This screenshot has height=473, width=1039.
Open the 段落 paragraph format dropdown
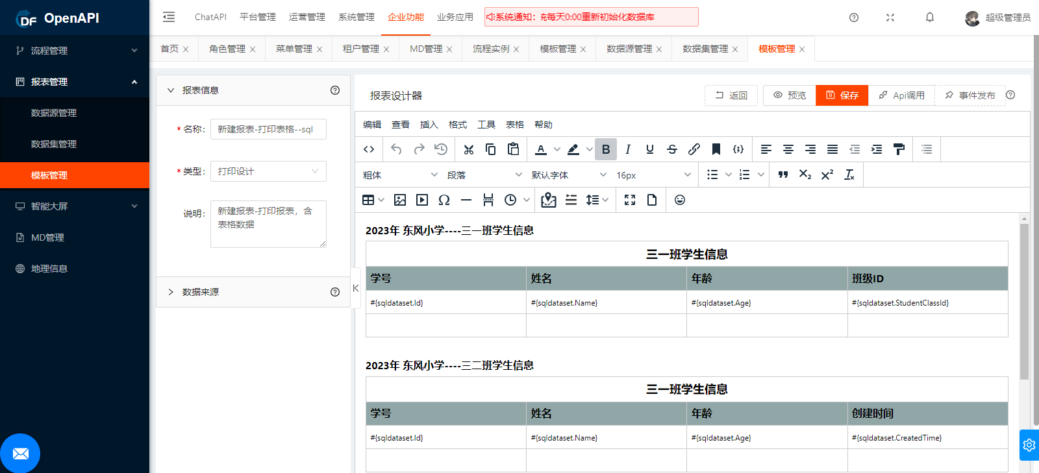[x=484, y=175]
